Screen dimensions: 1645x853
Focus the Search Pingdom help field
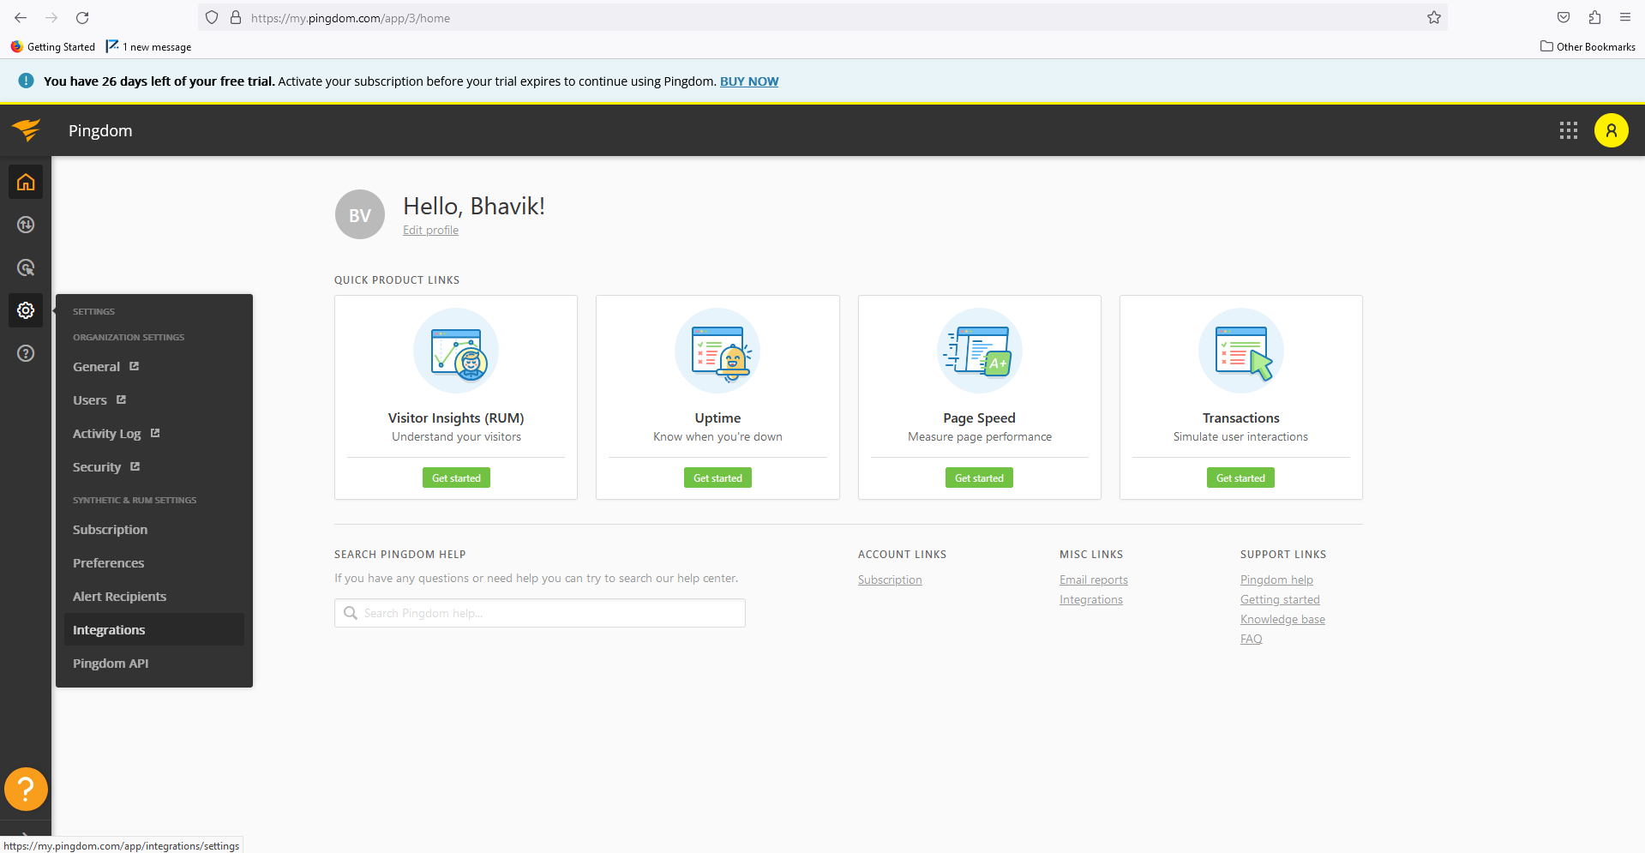(540, 613)
